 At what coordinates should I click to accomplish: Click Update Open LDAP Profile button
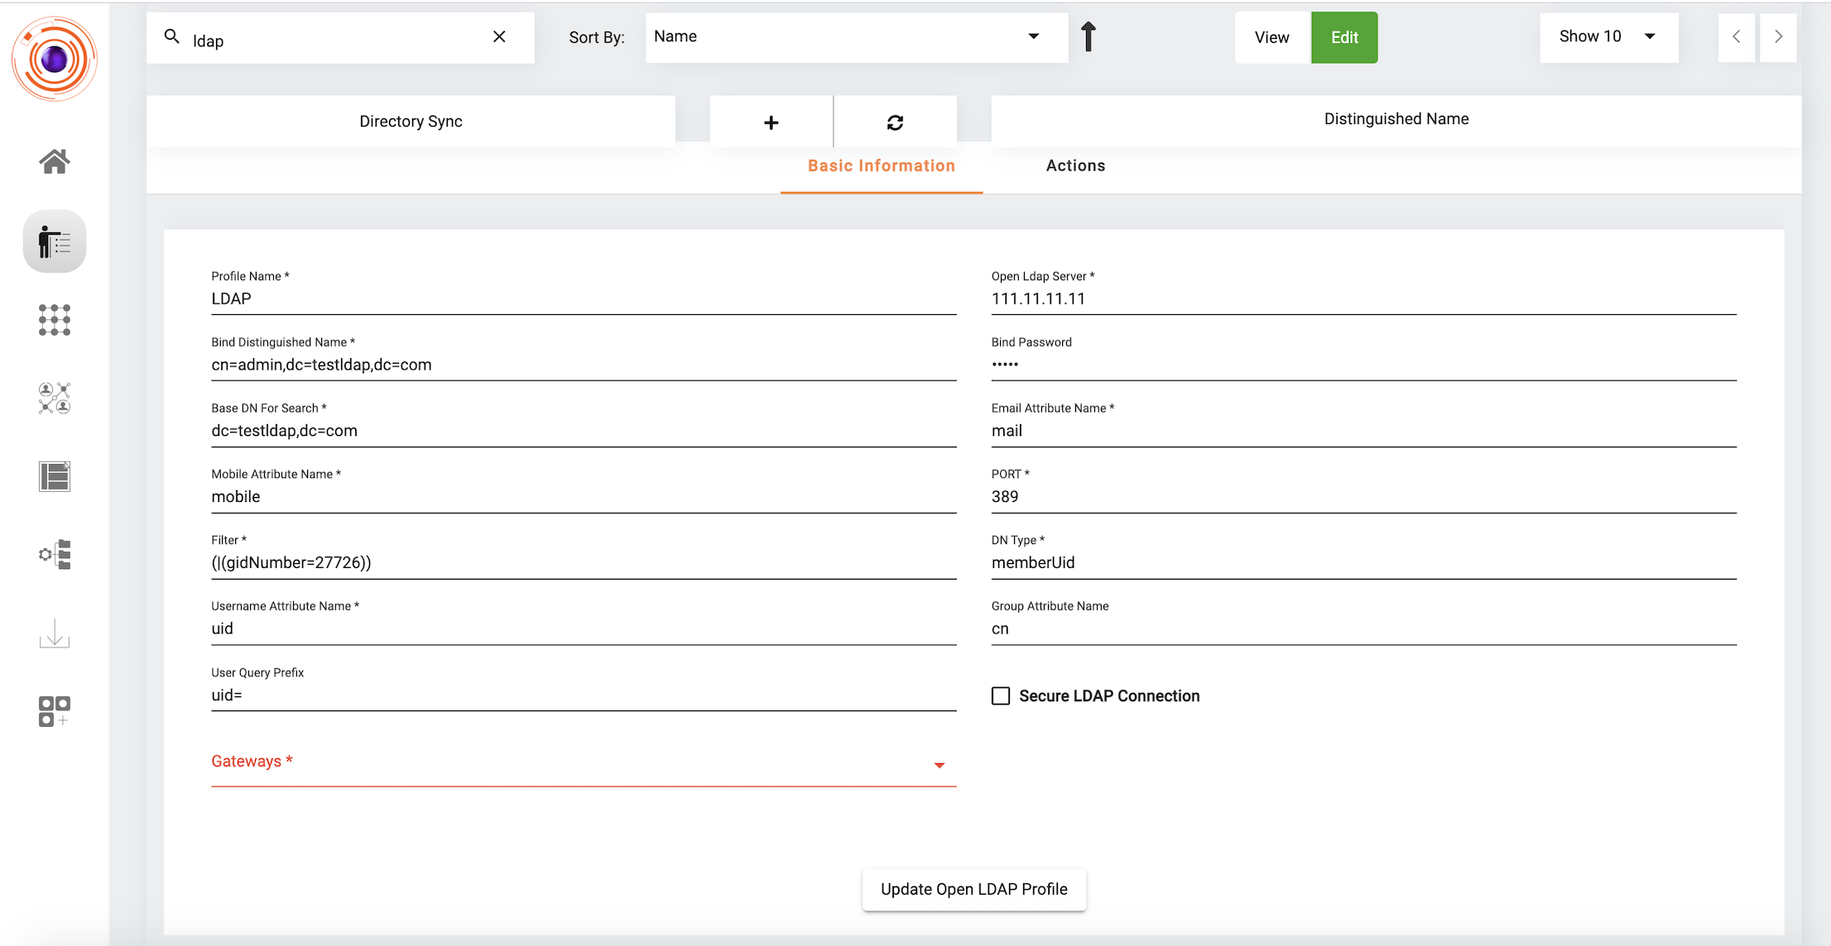[x=974, y=888]
